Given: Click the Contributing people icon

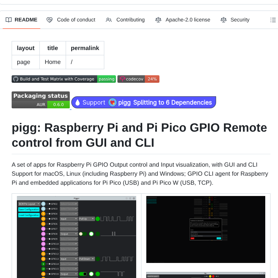Looking at the screenshot, I should click(109, 20).
